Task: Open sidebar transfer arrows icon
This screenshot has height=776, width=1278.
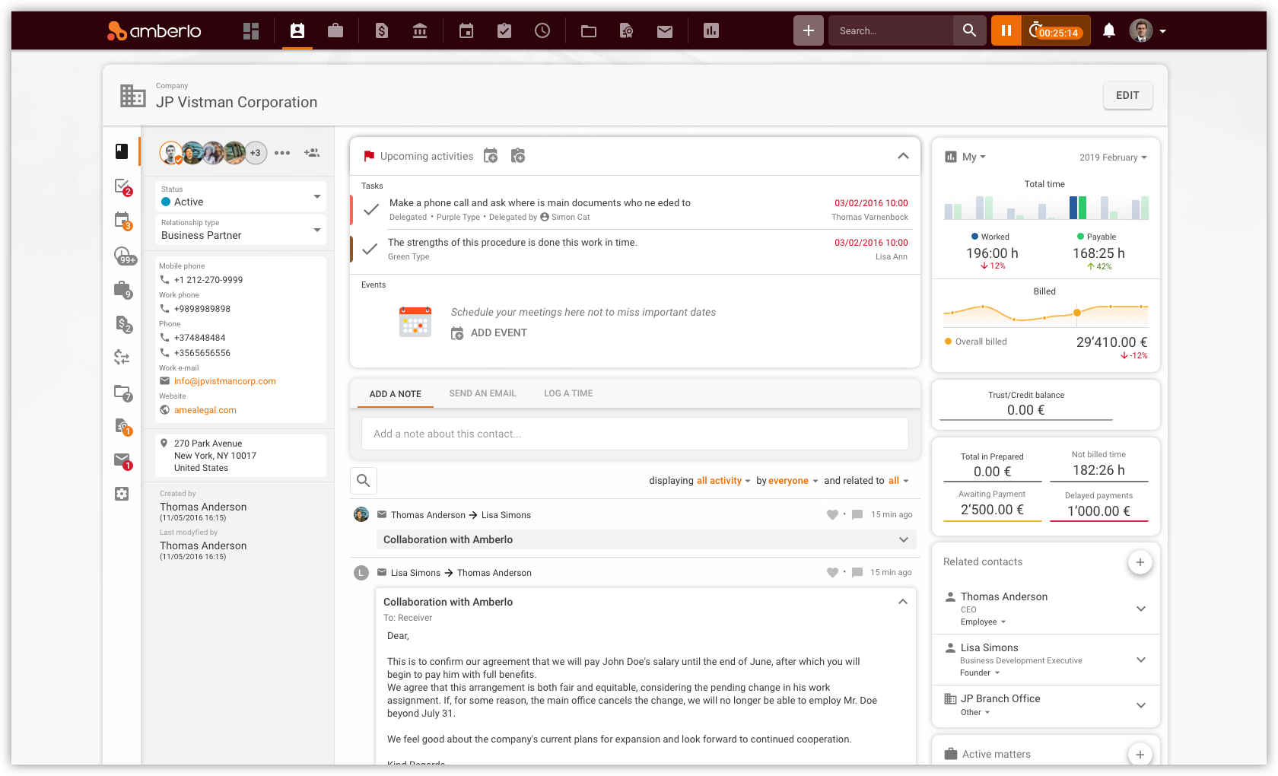Action: [x=122, y=357]
